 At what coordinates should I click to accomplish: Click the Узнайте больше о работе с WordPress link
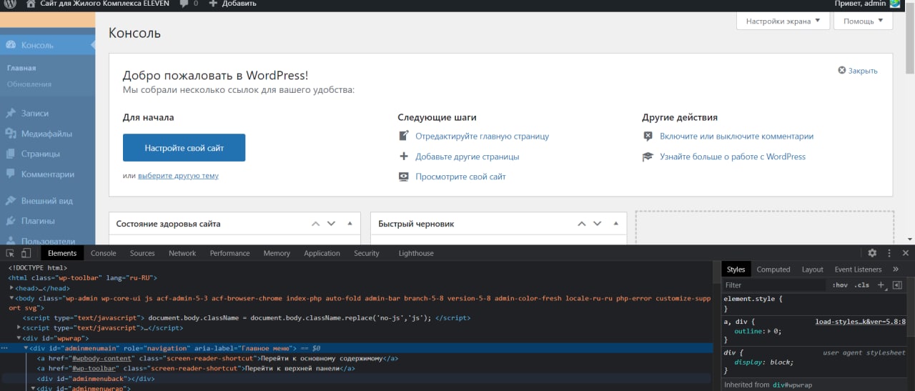coord(733,157)
